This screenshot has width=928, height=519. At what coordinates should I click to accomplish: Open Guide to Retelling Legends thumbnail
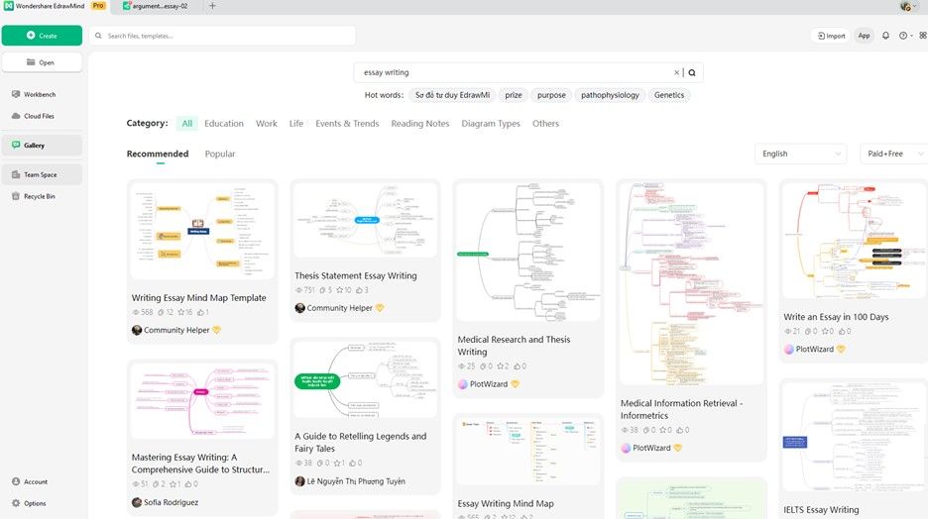(365, 380)
